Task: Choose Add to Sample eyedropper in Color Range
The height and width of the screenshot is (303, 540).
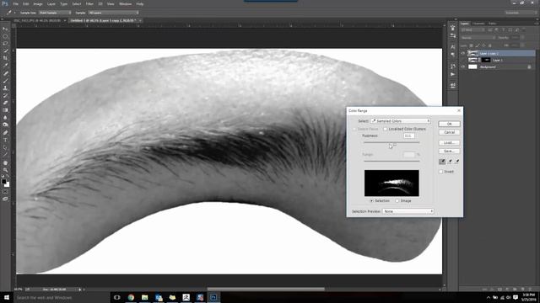Action: pyautogui.click(x=450, y=162)
